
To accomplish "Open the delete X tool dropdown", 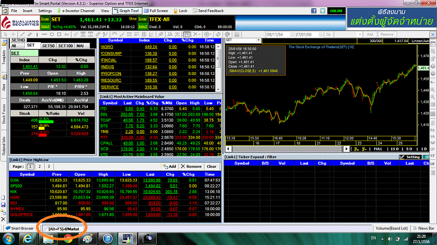I will pyautogui.click(x=200, y=34).
